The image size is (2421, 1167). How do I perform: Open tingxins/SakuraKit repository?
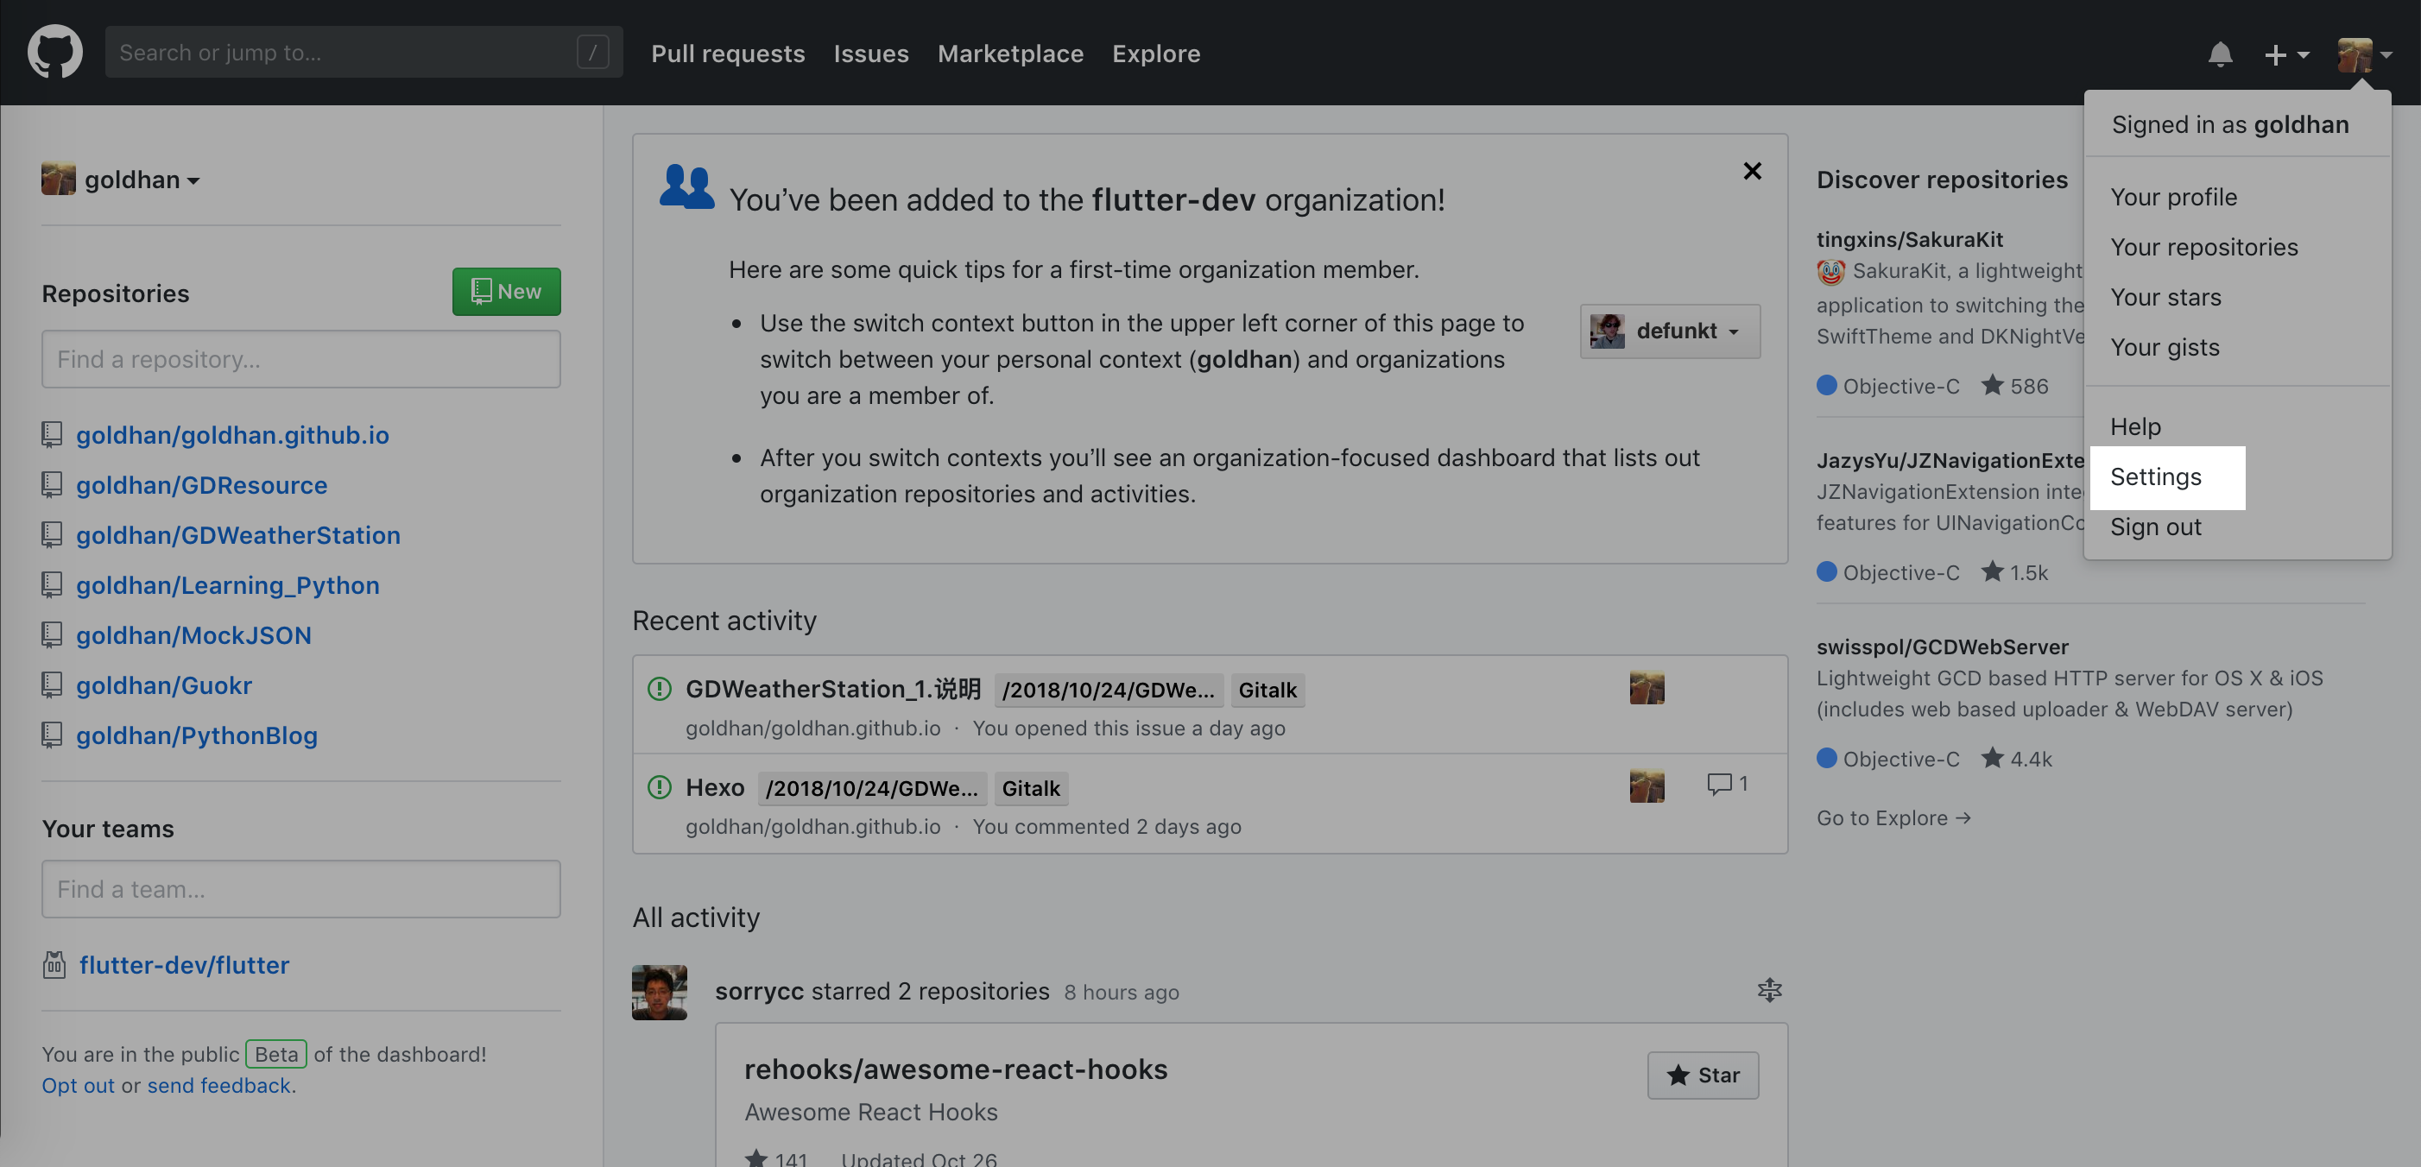pos(1909,238)
